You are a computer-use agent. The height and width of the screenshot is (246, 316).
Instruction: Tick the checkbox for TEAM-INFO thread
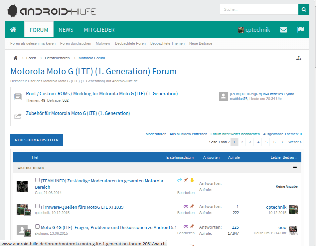pyautogui.click(x=37, y=180)
